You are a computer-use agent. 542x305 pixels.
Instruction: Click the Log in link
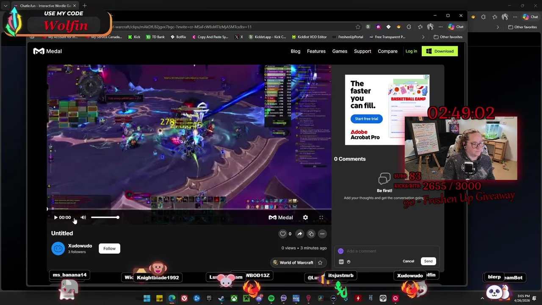pos(411,51)
